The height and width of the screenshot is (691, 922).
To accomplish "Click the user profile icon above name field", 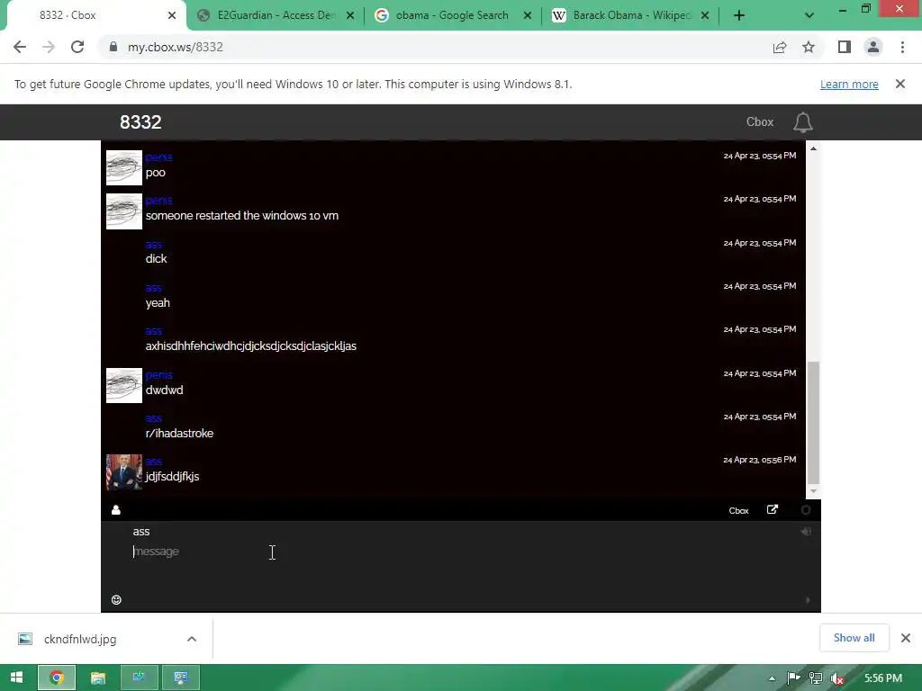I will [116, 510].
